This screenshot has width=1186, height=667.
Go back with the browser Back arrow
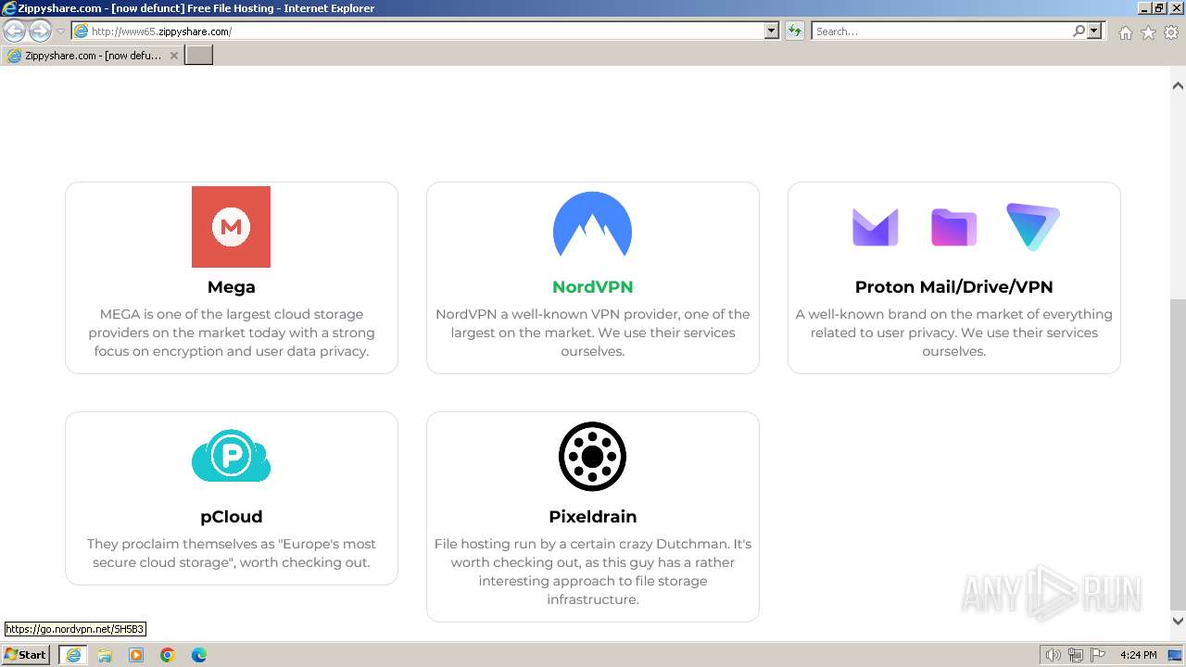pyautogui.click(x=14, y=31)
